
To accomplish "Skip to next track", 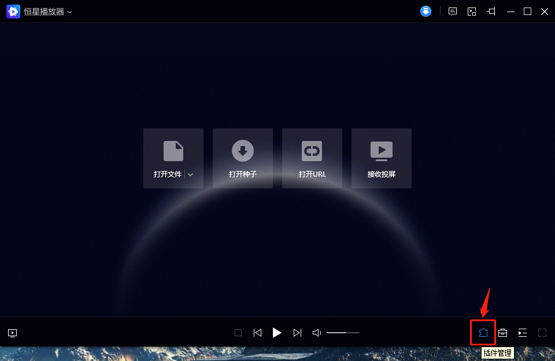I will point(297,333).
